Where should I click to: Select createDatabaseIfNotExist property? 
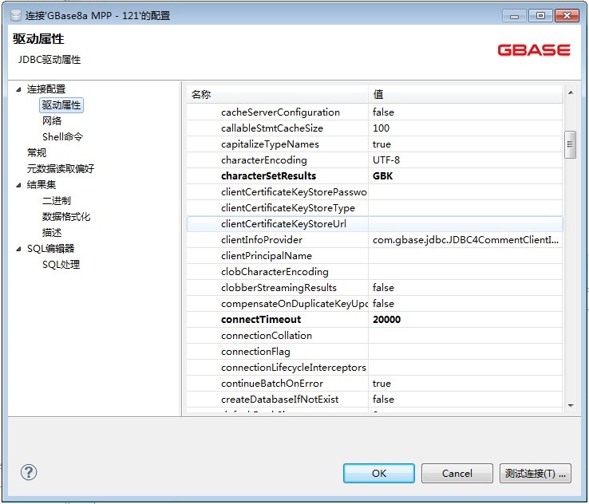coord(280,400)
